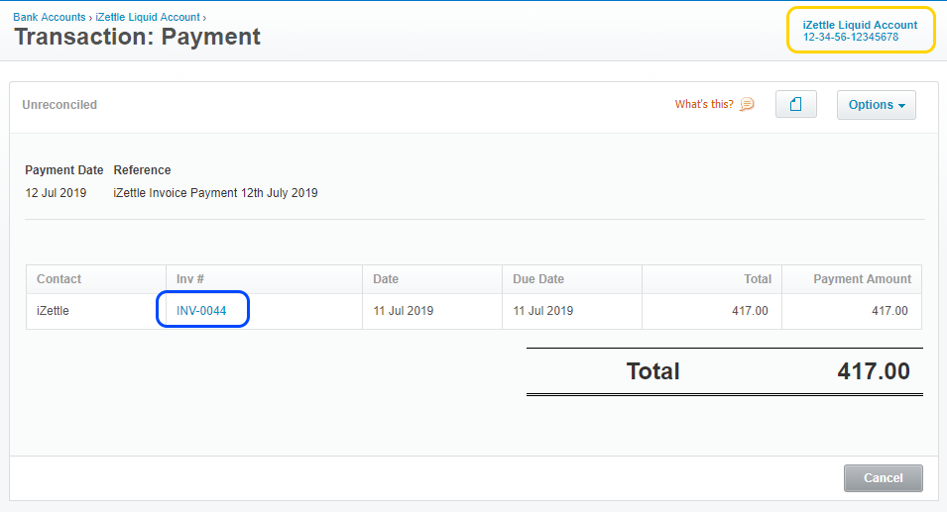
Task: Open invoice INV-0044
Action: (x=201, y=311)
